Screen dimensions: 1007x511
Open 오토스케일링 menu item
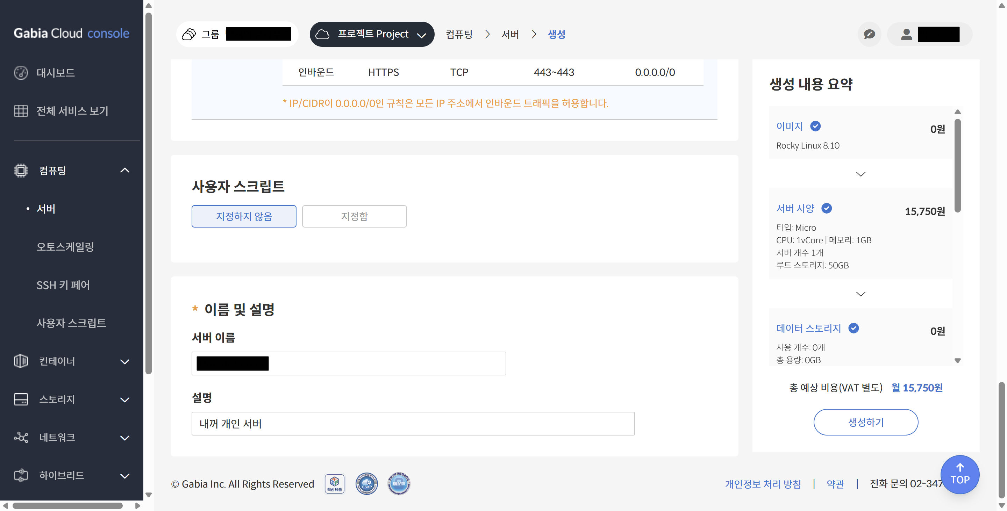(x=65, y=247)
